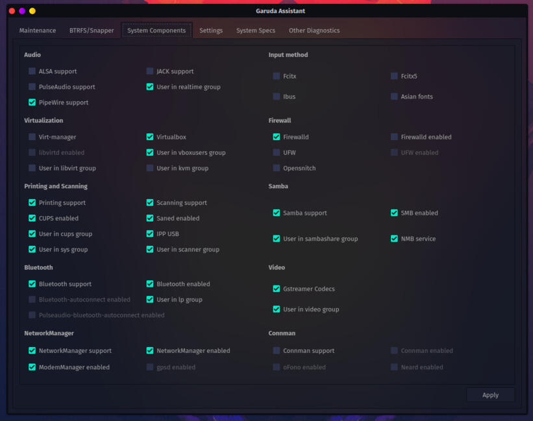Viewport: 533px width, 421px height.
Task: Check the Fcitx5 input method
Action: coord(394,76)
